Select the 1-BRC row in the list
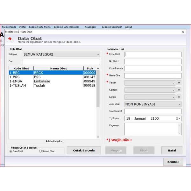191x191 pixels. [53, 73]
